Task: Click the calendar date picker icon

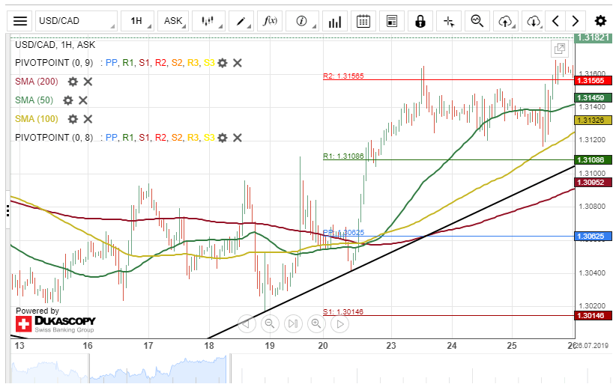Action: (363, 21)
